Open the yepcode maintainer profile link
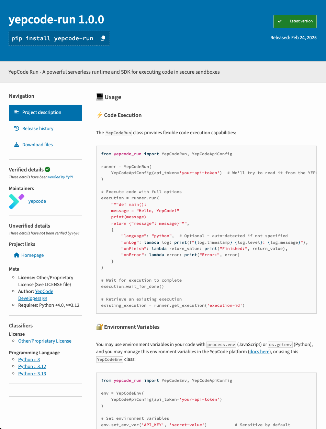Screen dimensions: 326x429 point(37,201)
